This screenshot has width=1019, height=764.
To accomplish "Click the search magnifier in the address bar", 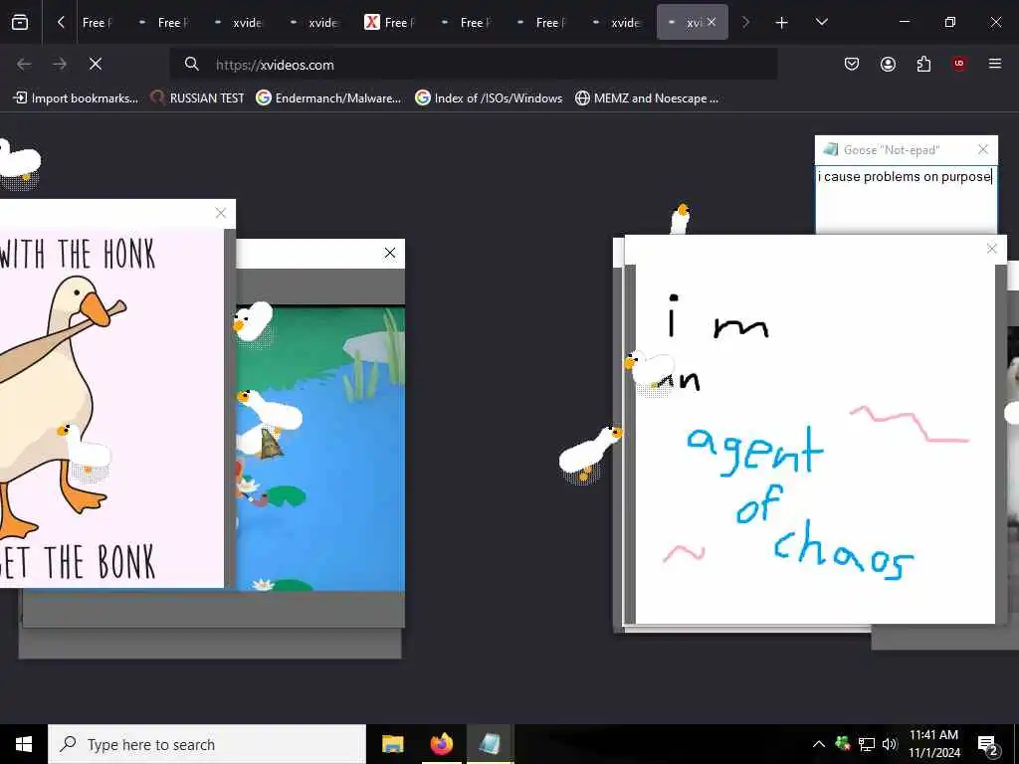I will [191, 64].
